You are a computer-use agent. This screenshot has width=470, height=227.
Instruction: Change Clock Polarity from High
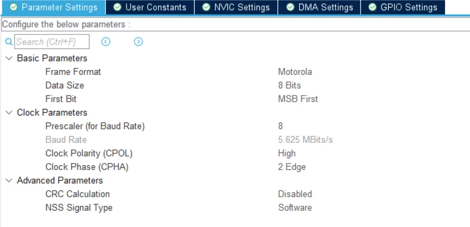coord(287,153)
